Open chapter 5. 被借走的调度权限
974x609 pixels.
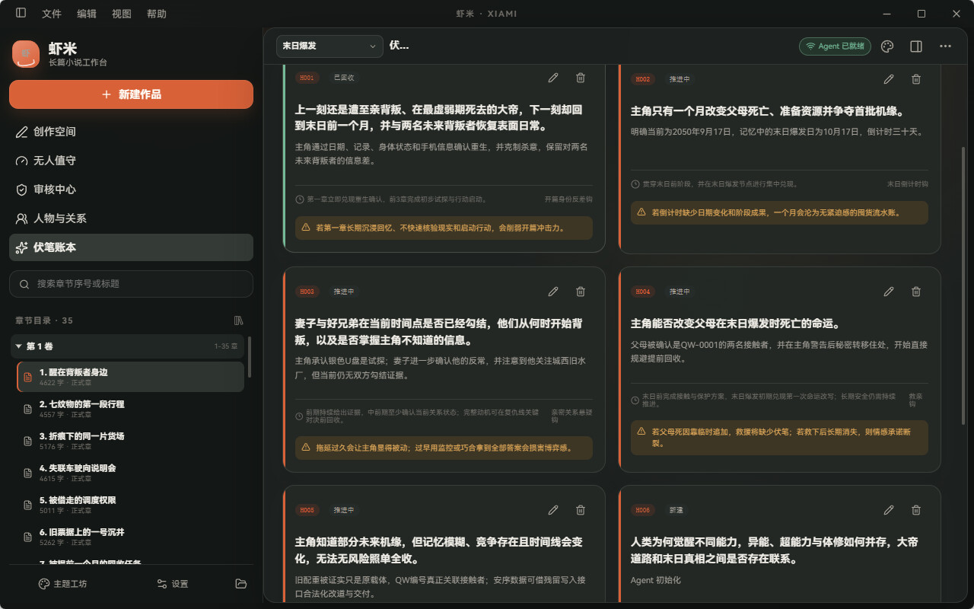click(130, 505)
